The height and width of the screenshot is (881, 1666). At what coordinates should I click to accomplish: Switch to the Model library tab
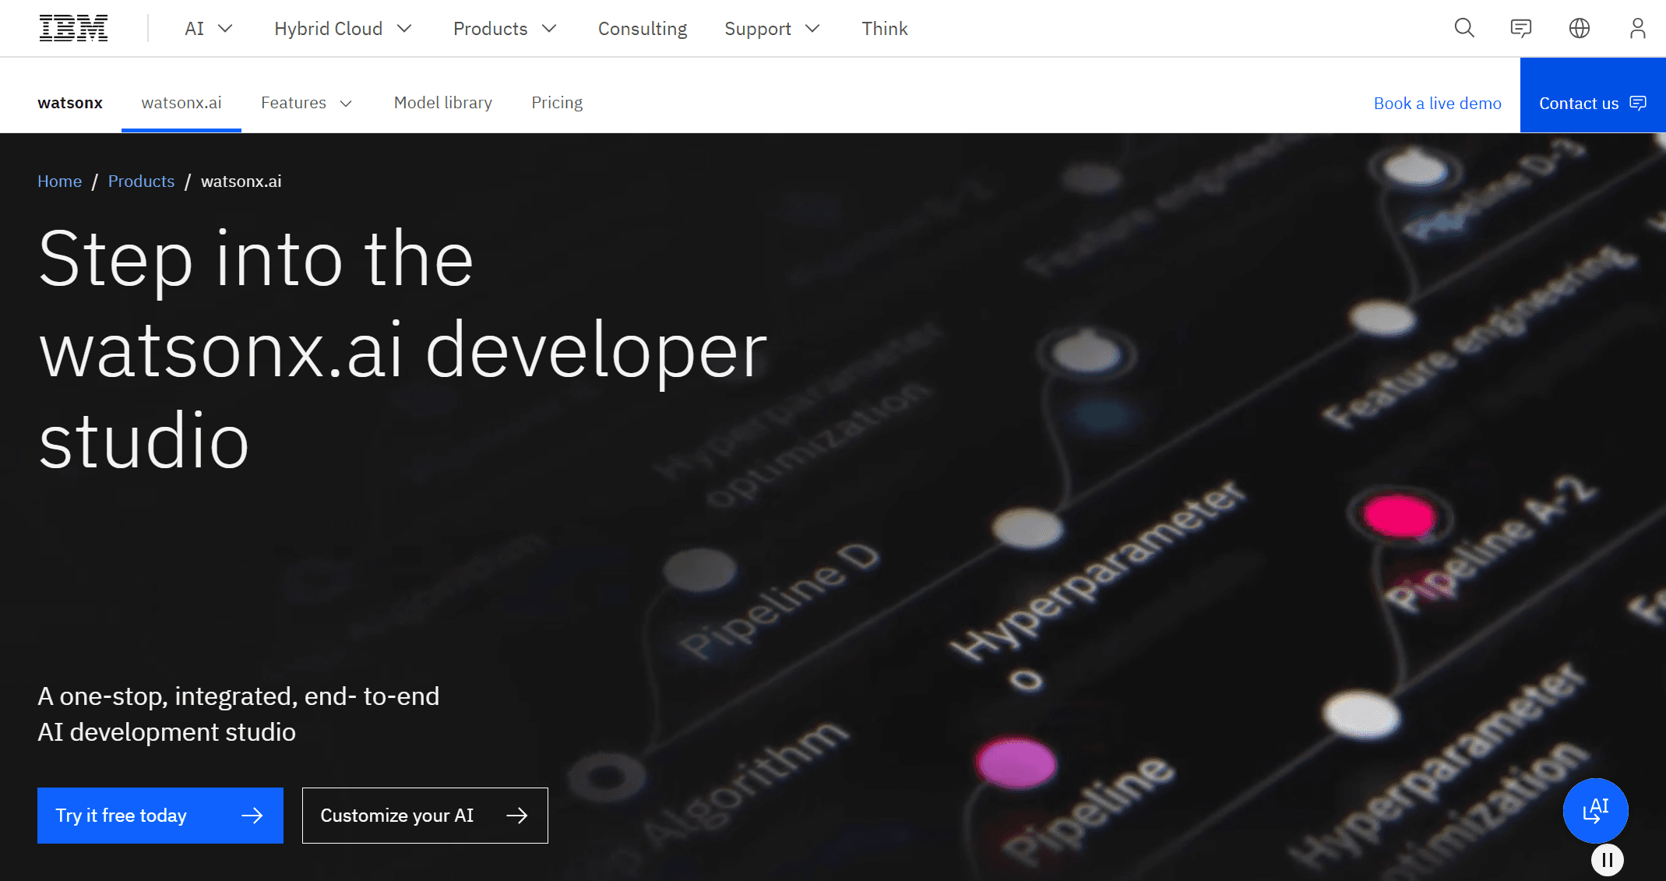(442, 103)
